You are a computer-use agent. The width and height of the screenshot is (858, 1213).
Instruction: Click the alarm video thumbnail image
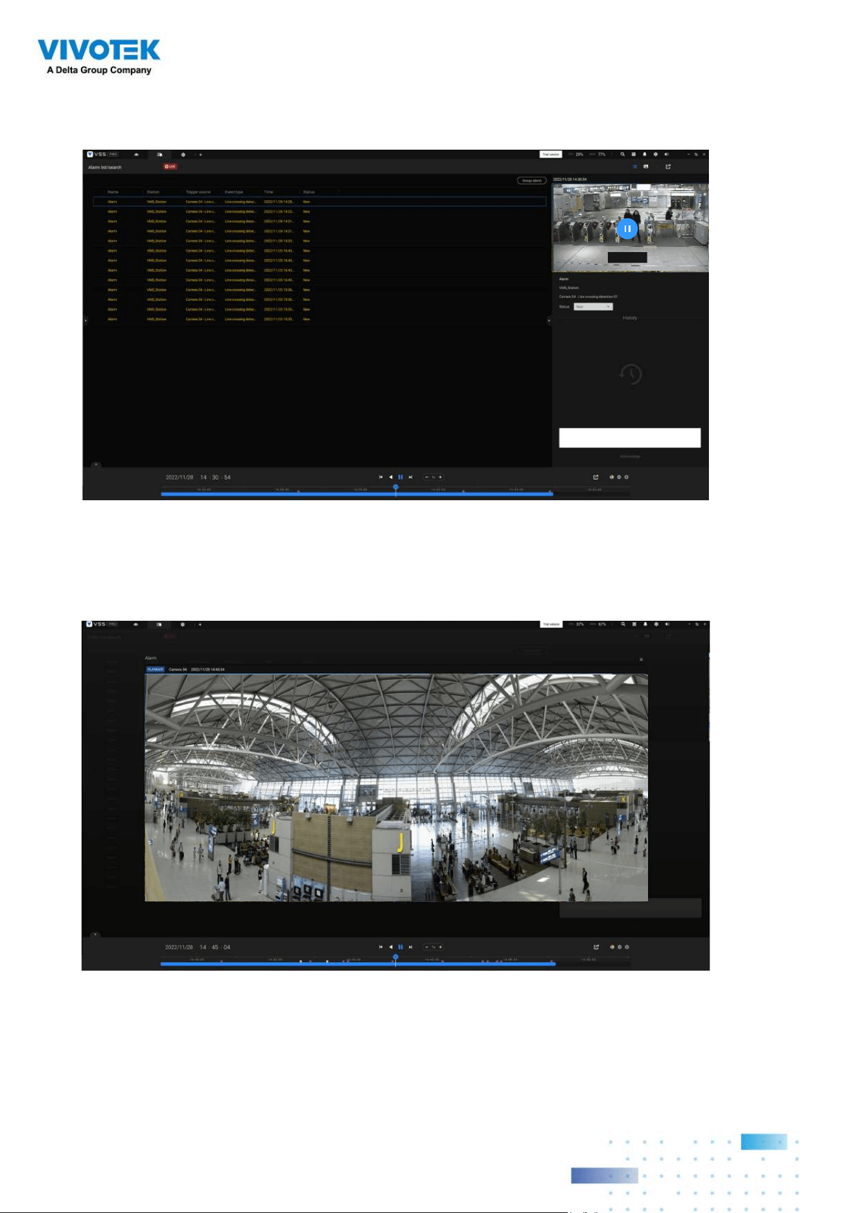click(x=630, y=227)
